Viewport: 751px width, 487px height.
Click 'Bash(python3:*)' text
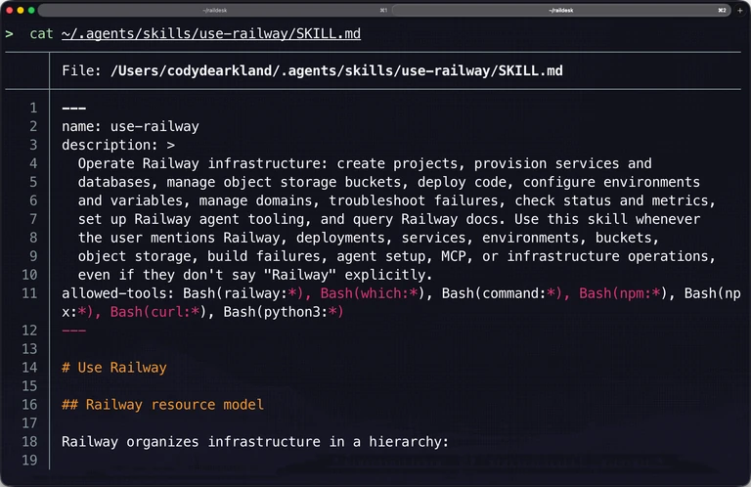[284, 312]
